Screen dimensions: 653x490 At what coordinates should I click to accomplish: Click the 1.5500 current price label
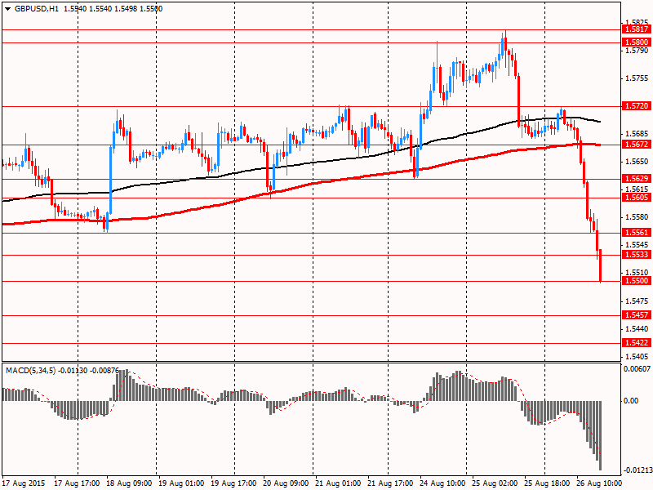tap(636, 281)
